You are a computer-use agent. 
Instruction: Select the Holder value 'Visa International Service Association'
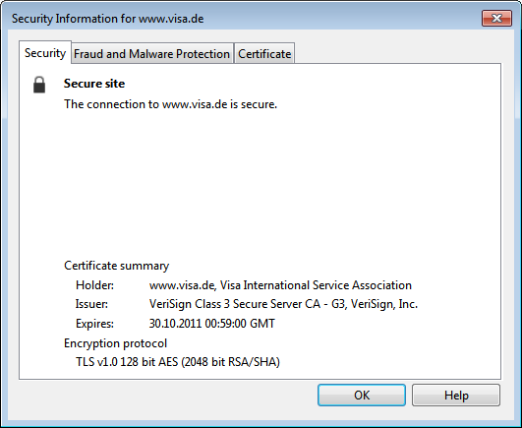[x=316, y=285]
